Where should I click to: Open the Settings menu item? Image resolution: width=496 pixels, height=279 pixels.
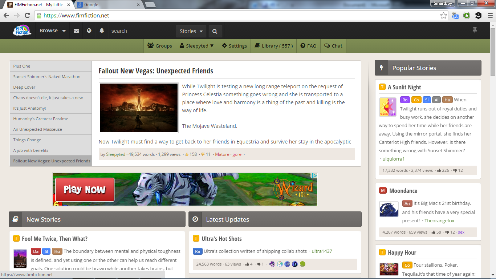(235, 46)
